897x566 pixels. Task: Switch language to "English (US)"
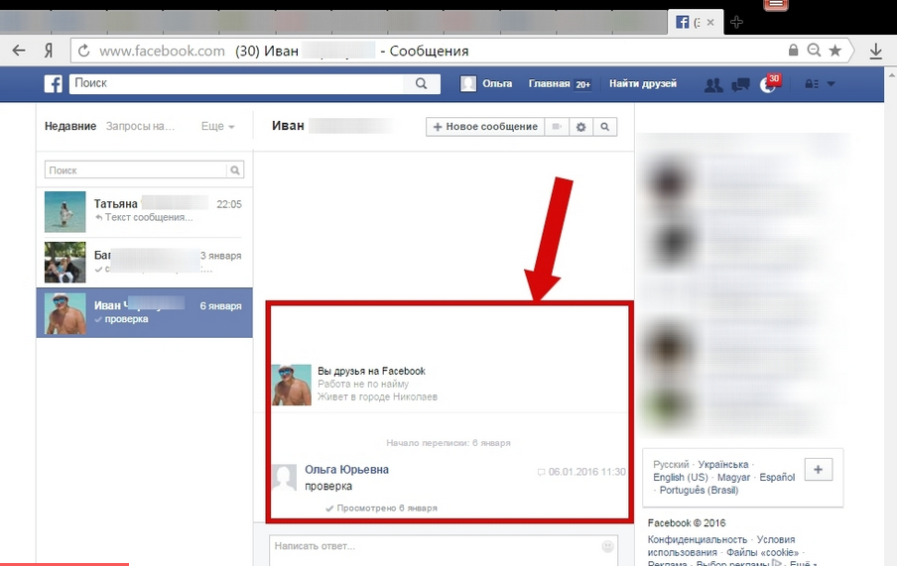click(x=681, y=478)
